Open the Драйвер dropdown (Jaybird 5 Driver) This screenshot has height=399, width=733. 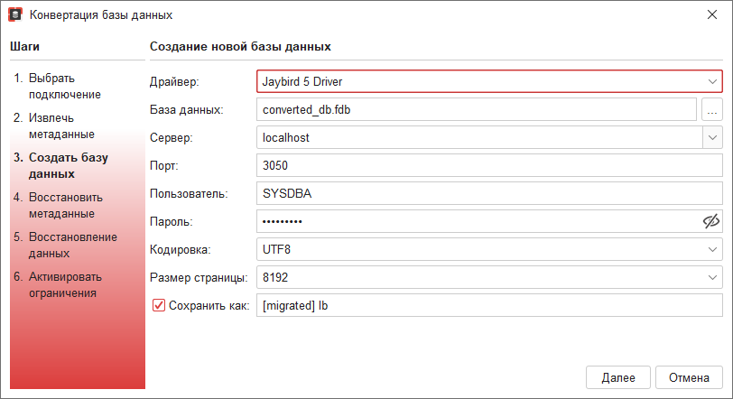(489, 81)
